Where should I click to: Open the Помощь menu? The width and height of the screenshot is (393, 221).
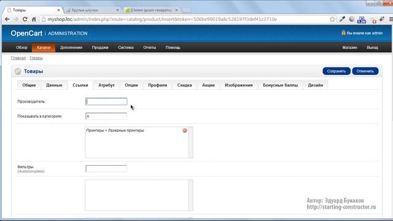tap(173, 48)
